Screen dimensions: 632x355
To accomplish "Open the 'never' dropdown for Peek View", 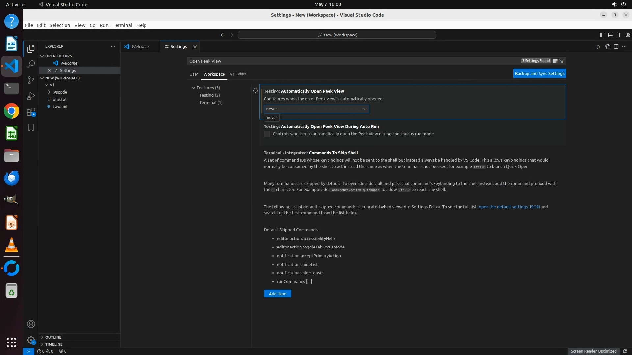I will (x=316, y=109).
